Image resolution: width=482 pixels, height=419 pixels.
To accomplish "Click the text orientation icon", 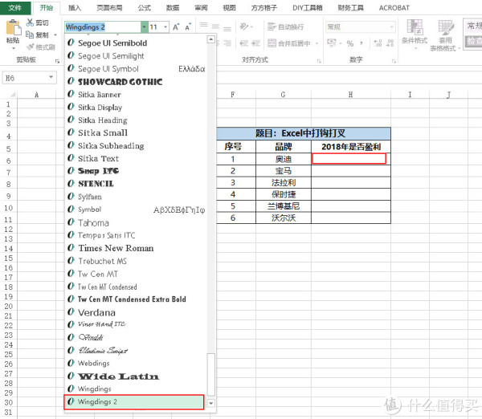I will pos(244,26).
